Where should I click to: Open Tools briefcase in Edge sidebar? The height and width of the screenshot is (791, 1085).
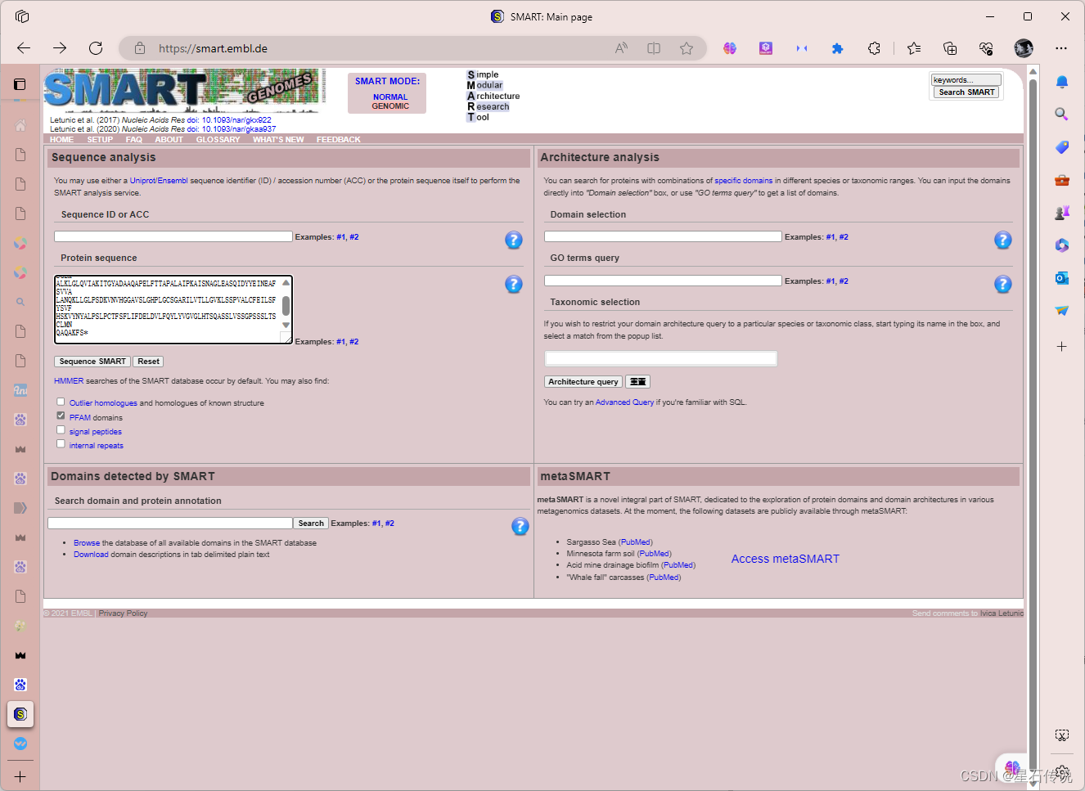coord(1062,180)
